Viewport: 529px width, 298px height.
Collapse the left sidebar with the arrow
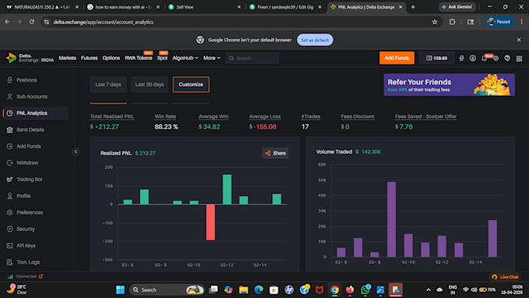point(75,152)
